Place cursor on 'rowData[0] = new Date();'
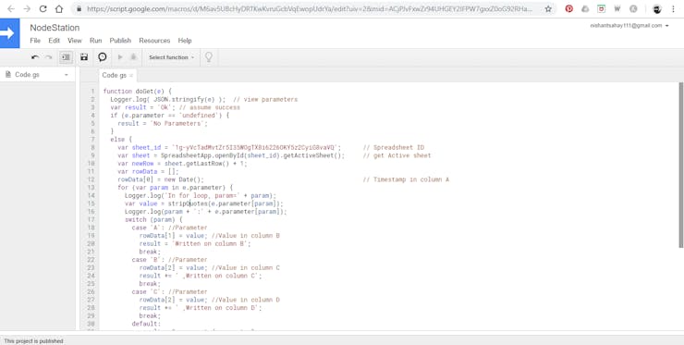684x345 pixels. (x=161, y=179)
